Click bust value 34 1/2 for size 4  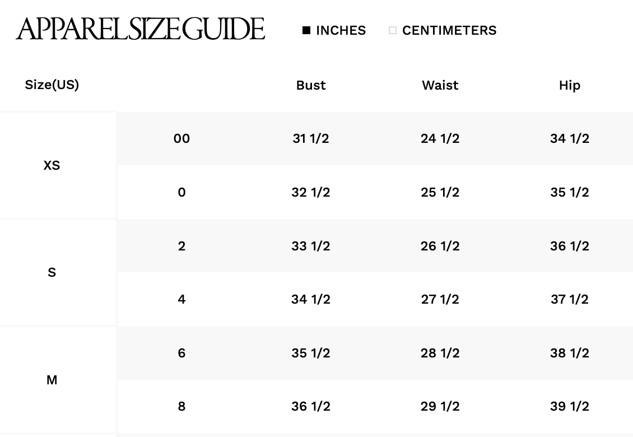311,299
